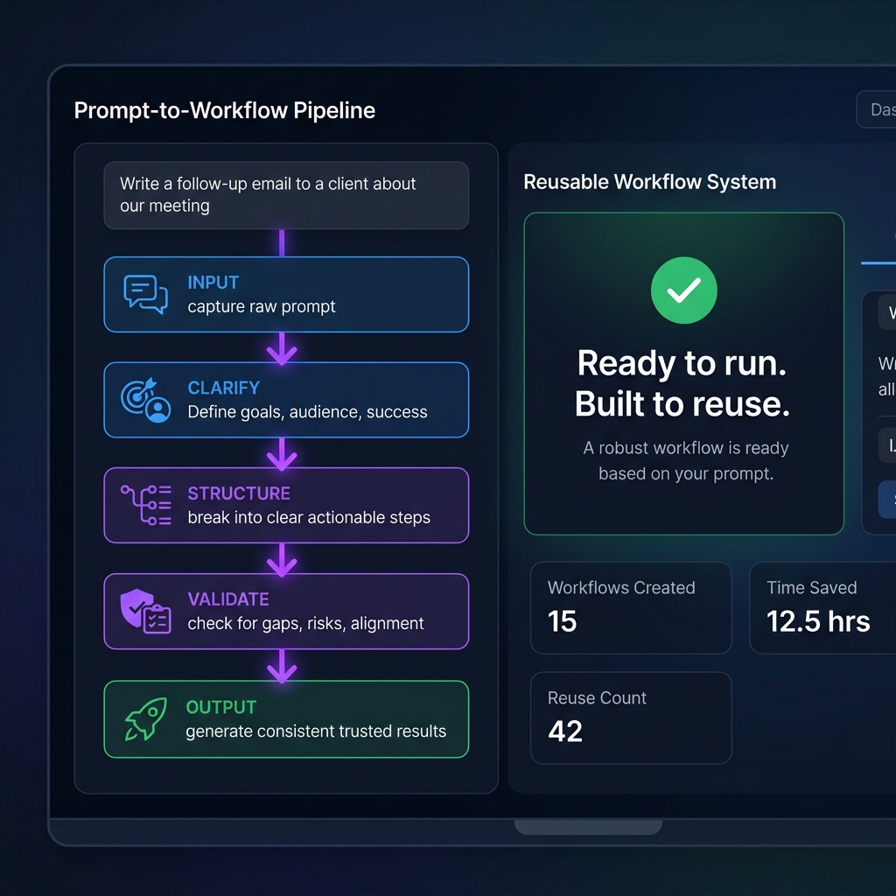Click 'break into clear actionable steps' text

[x=309, y=517]
